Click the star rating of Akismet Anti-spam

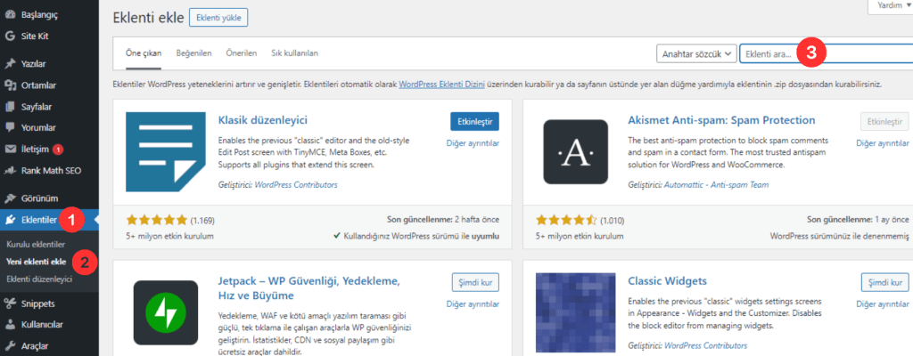tap(566, 220)
